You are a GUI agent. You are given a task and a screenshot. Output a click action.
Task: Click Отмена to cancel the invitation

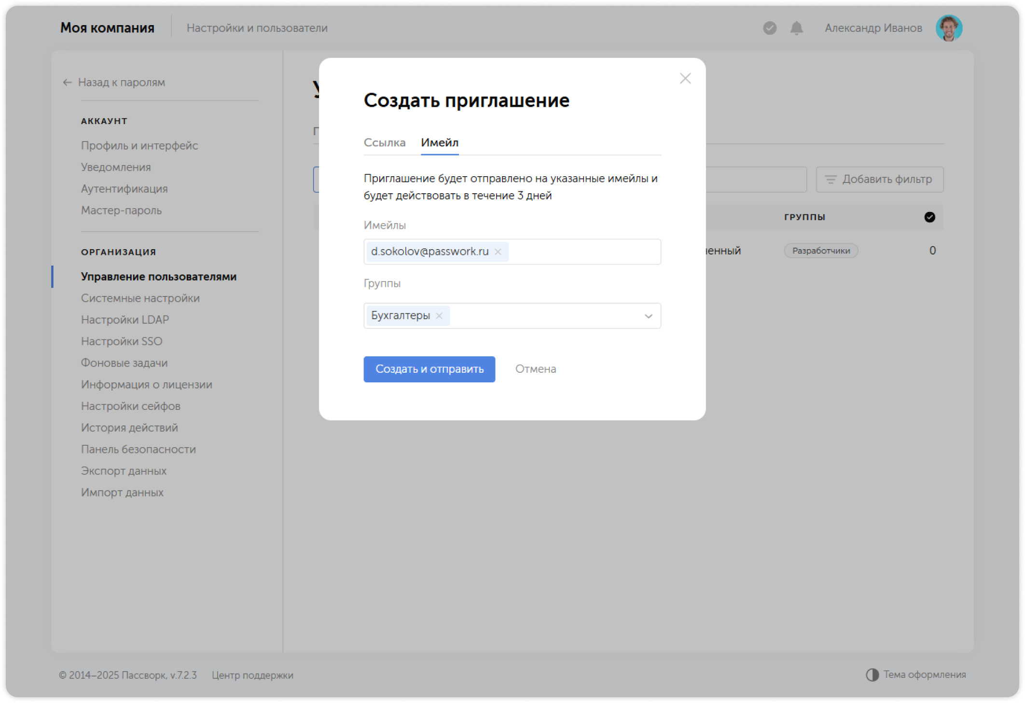pyautogui.click(x=536, y=368)
